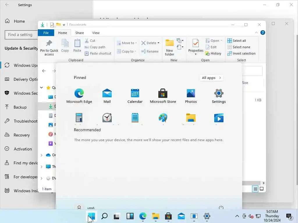Click the Paste icon in the ribbon

pos(77,46)
